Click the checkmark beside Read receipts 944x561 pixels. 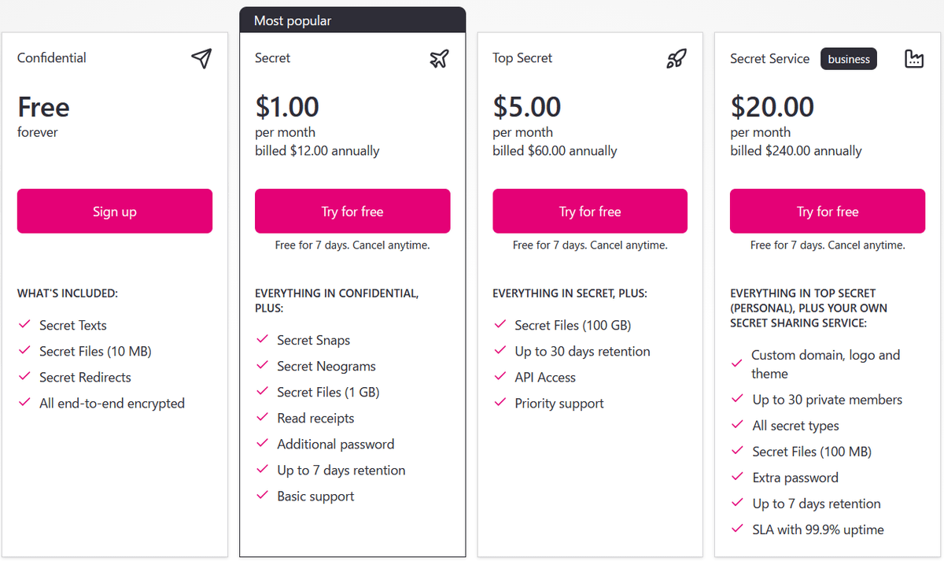point(262,418)
